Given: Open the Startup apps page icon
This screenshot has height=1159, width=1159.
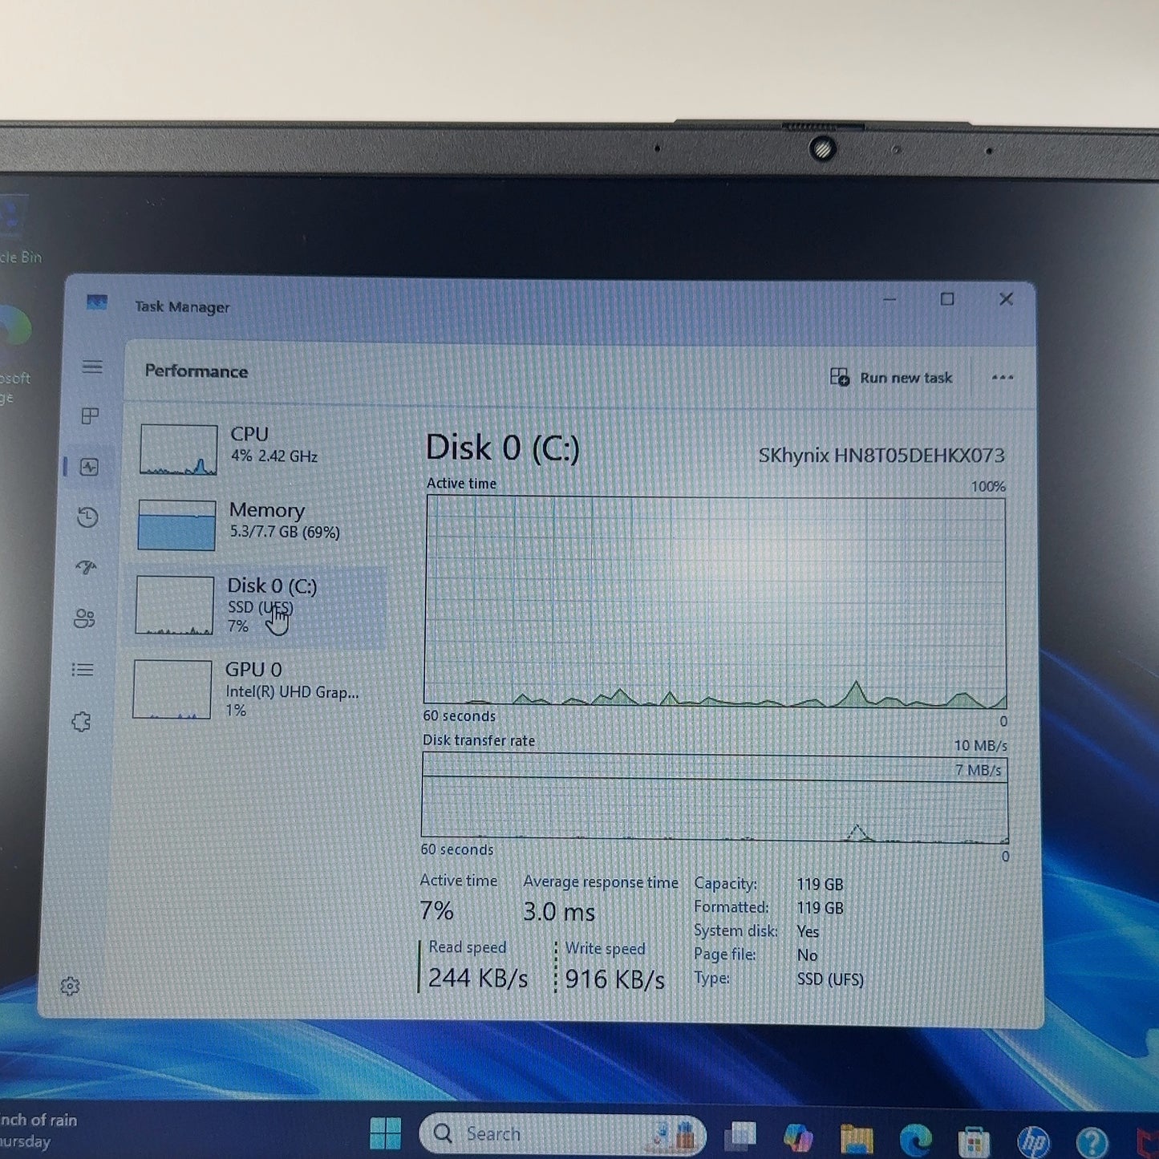Looking at the screenshot, I should tap(86, 568).
